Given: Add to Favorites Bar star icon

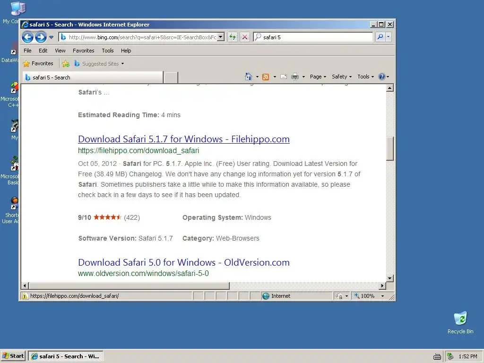Looking at the screenshot, I should 66,64.
